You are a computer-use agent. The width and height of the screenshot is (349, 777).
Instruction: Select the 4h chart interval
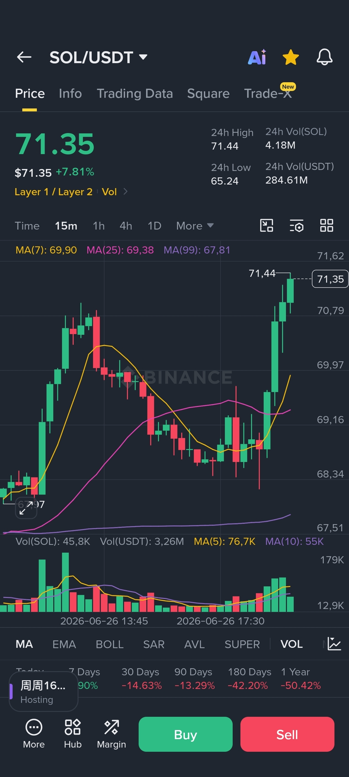pyautogui.click(x=126, y=226)
